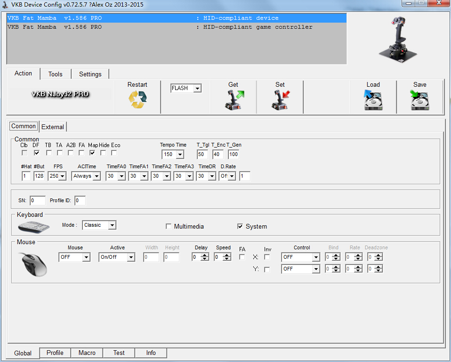Enable the TB checkbox
451x362 pixels.
(x=49, y=153)
